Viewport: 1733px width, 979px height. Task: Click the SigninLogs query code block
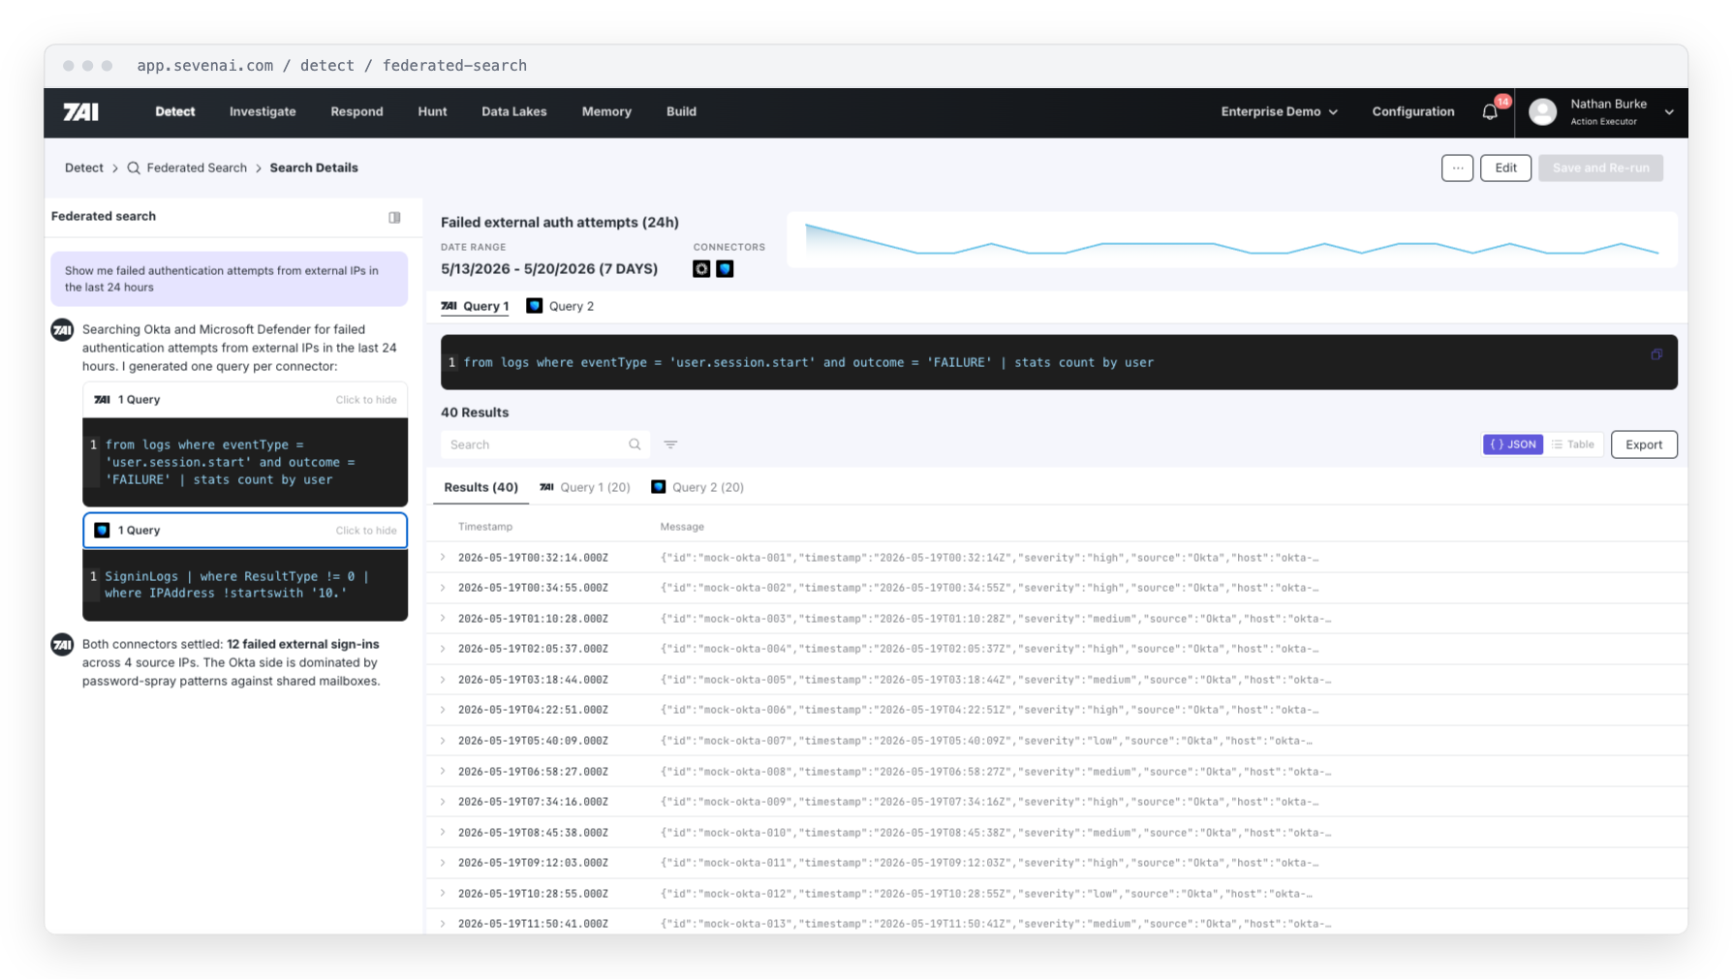245,585
